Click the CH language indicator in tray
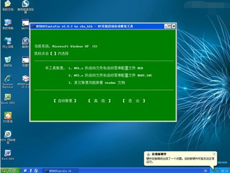 [x=205, y=171]
